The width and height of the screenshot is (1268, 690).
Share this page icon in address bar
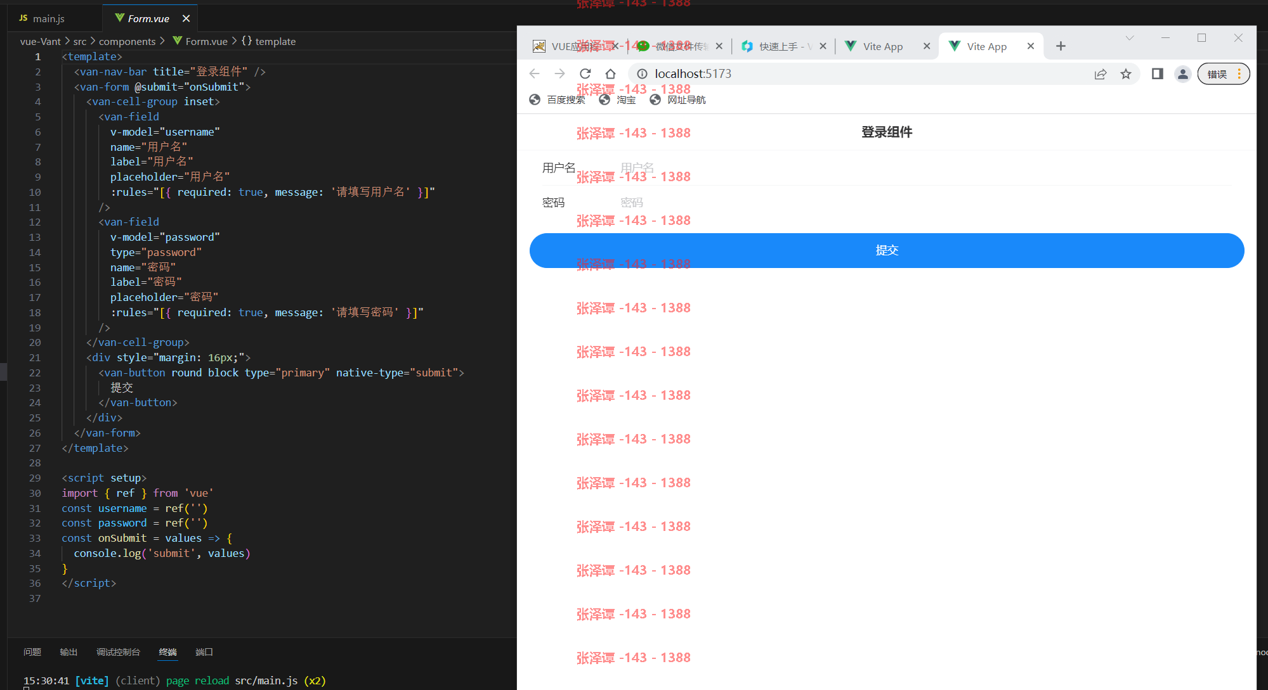(1101, 73)
